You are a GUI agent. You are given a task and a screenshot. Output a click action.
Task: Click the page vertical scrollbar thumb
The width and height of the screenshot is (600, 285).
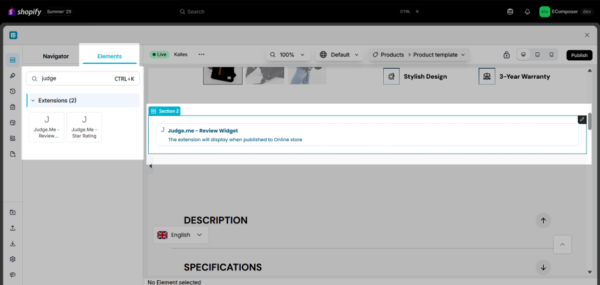tap(589, 121)
